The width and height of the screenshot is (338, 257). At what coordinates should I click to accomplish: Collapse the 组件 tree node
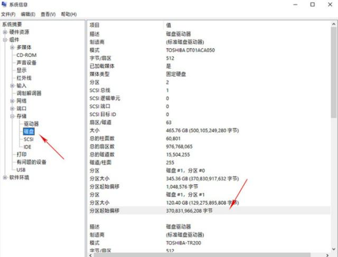pos(5,40)
